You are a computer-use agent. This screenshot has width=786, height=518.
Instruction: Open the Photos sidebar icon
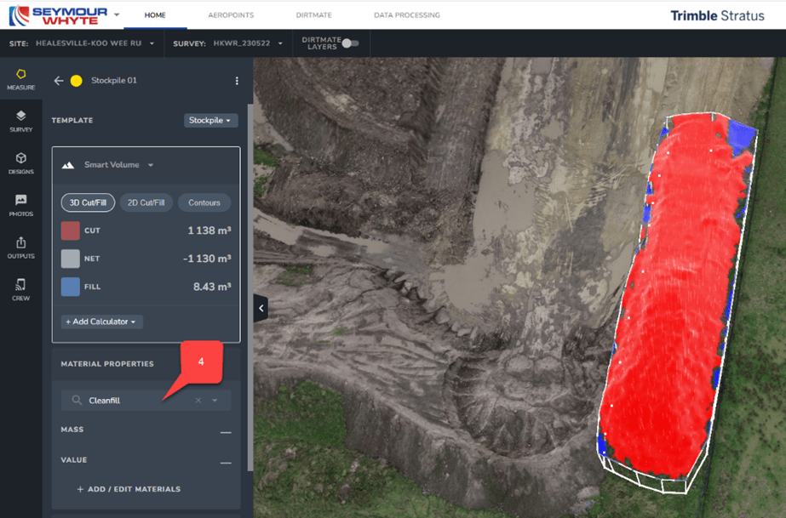pyautogui.click(x=20, y=205)
